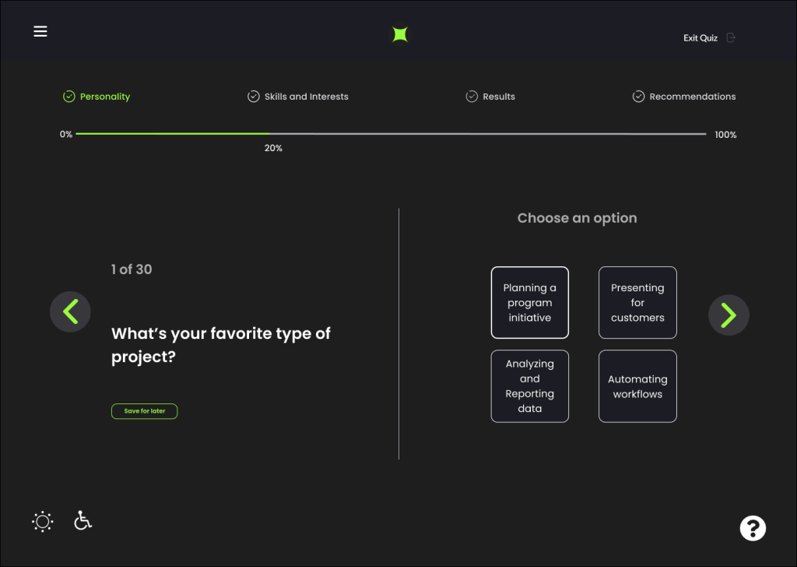Toggle light mode with sun icon
Viewport: 797px width, 567px height.
(43, 521)
